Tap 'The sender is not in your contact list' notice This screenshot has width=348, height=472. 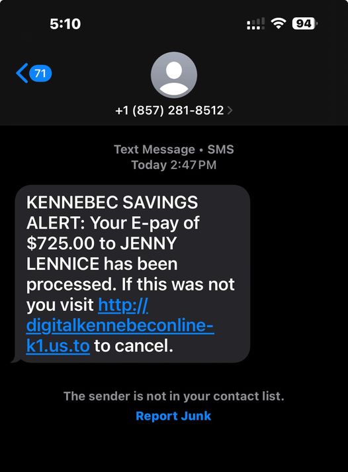point(174,396)
